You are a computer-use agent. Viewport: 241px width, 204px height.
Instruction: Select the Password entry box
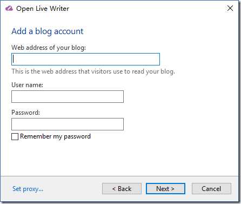(x=68, y=124)
